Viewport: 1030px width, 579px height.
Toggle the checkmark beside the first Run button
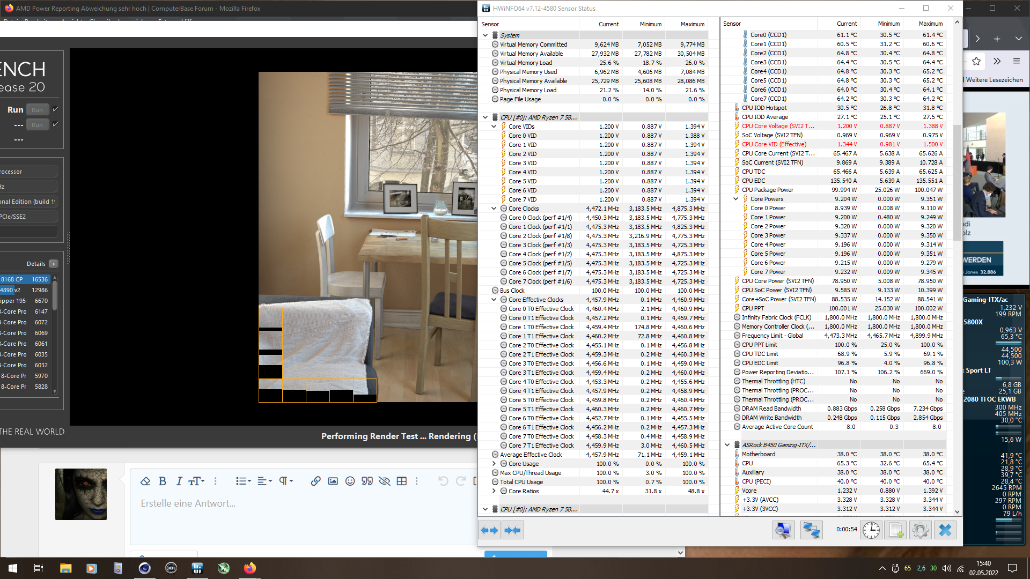point(55,109)
